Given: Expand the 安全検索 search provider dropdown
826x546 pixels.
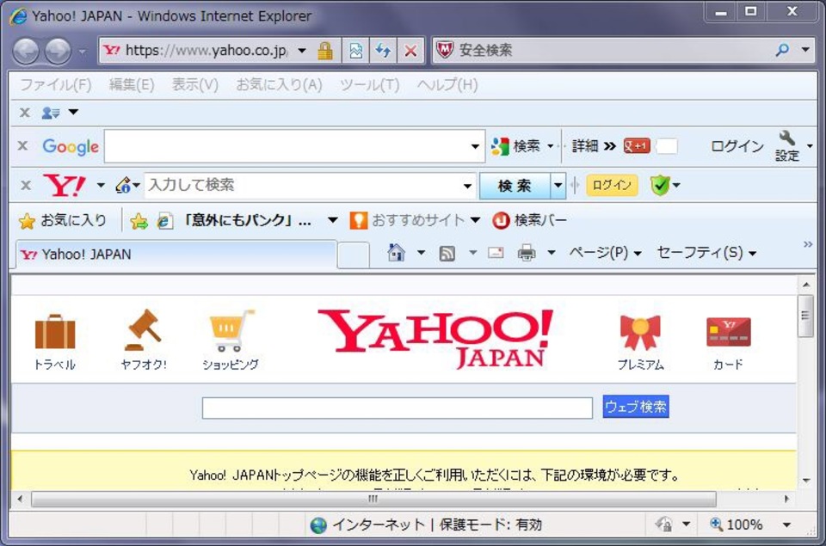Looking at the screenshot, I should [805, 50].
